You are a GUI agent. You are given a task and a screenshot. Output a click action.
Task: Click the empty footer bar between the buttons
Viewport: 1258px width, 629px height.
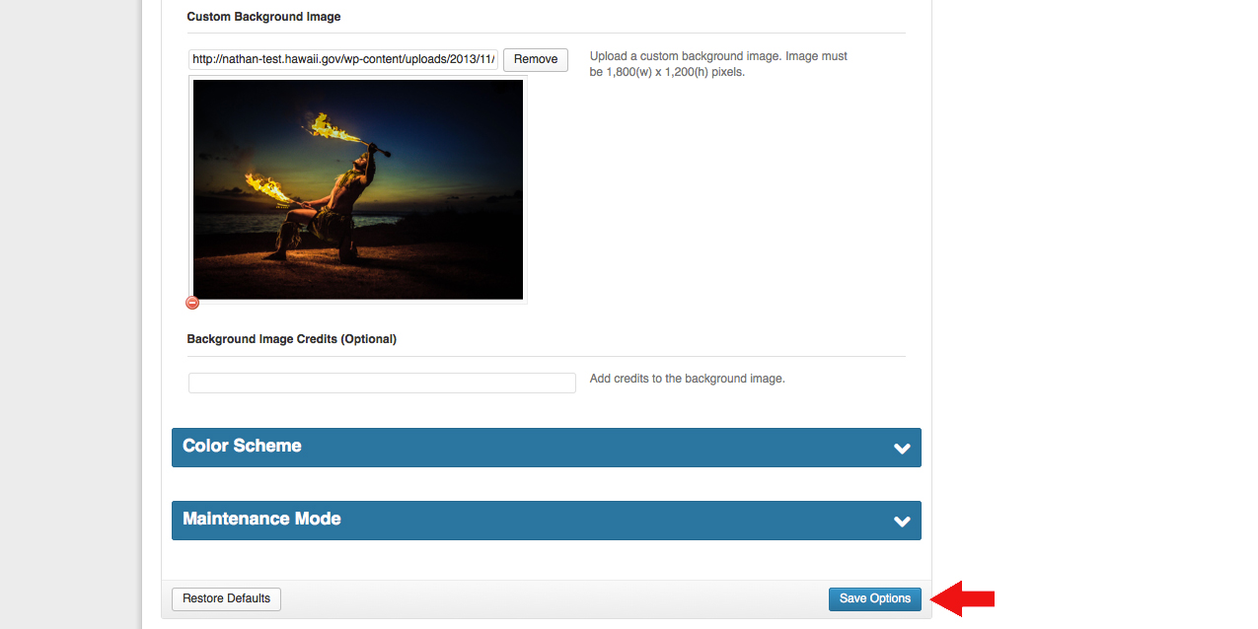[553, 598]
